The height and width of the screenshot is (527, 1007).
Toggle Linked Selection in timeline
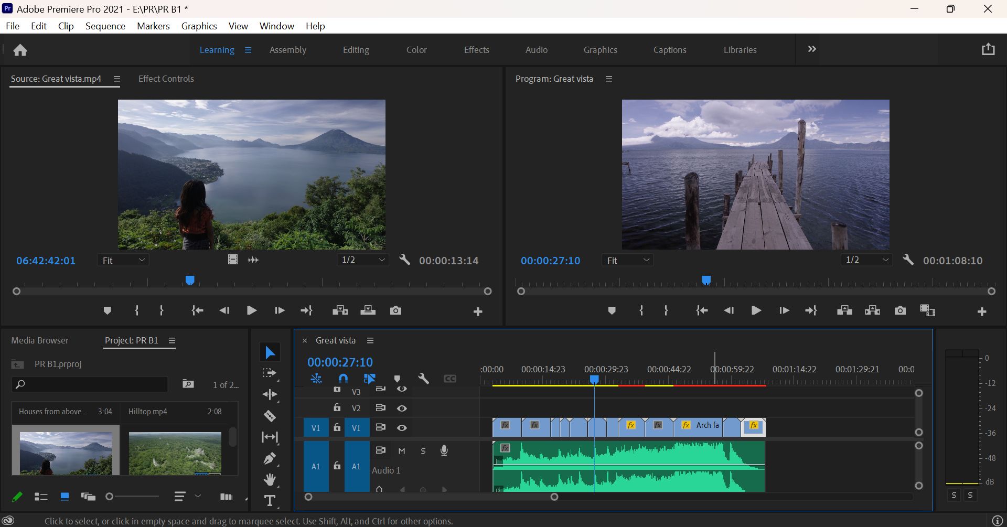370,379
